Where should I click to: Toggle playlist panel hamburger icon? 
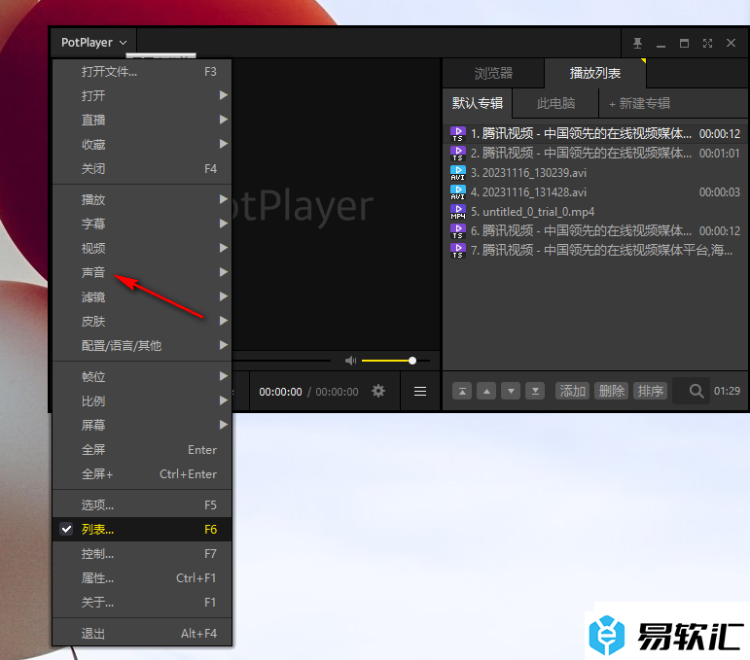point(420,392)
